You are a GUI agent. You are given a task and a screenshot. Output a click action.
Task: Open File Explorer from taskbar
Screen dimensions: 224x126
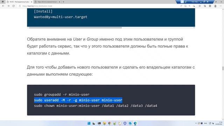104,123
